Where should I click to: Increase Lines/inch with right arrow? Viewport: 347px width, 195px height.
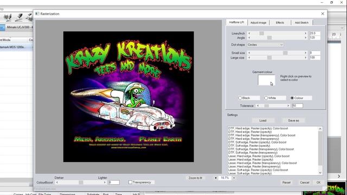[x=306, y=34]
